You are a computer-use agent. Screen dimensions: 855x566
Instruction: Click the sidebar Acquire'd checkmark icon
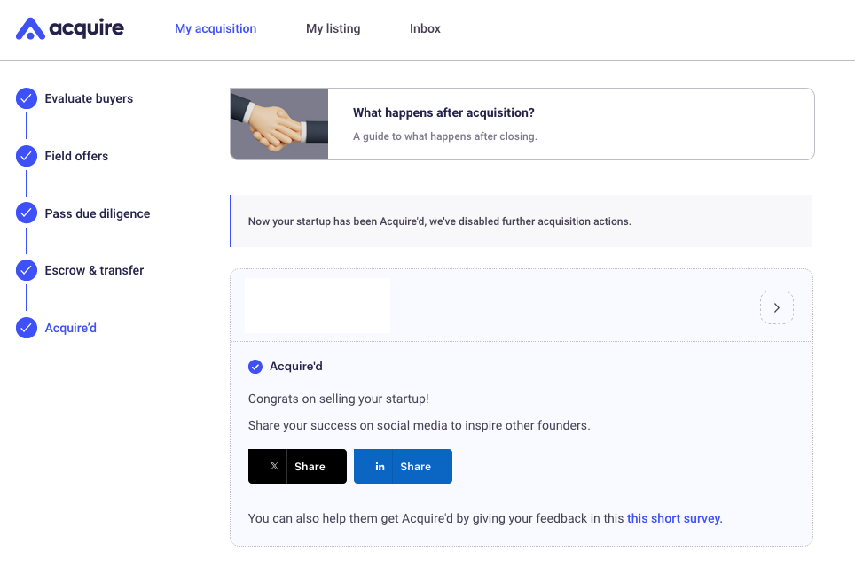point(27,328)
